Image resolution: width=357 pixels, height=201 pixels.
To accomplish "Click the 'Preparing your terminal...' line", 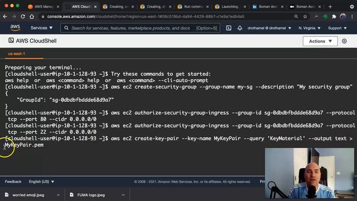I will [43, 68].
